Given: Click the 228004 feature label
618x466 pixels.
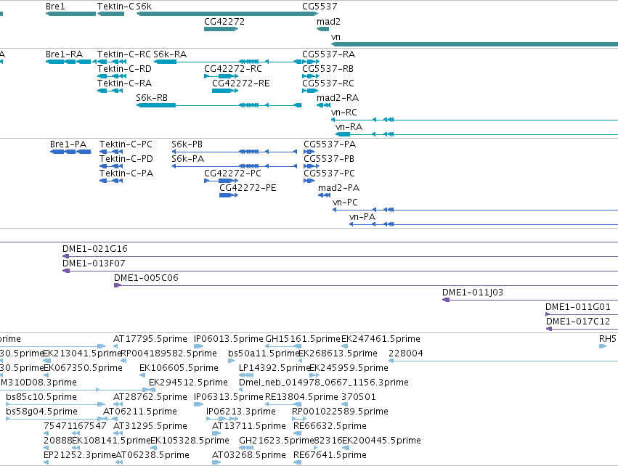Looking at the screenshot, I should coord(406,353).
